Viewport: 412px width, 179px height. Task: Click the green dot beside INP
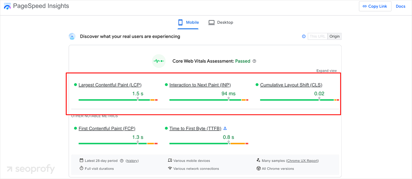click(166, 85)
